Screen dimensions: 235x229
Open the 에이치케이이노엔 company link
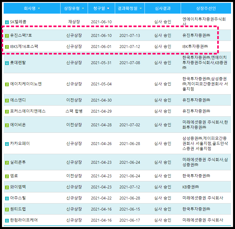[26, 84]
